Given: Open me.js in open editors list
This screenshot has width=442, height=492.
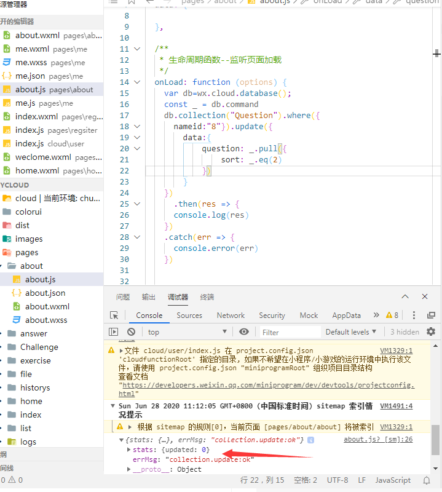Looking at the screenshot, I should pyautogui.click(x=52, y=103).
